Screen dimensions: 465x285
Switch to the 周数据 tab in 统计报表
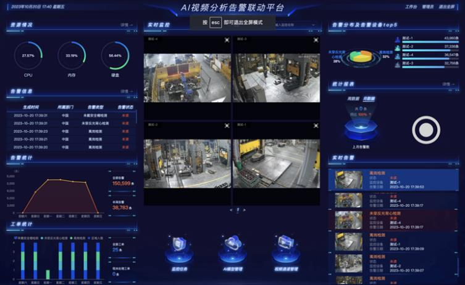coord(353,98)
